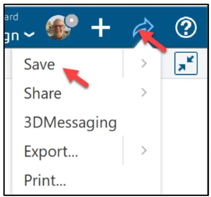Choose the Share menu entry
The width and height of the screenshot is (211, 197).
(43, 93)
